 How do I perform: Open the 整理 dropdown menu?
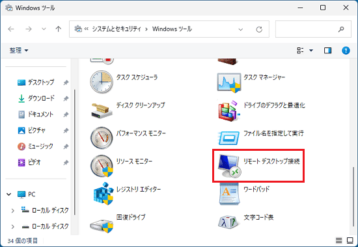tap(19, 51)
